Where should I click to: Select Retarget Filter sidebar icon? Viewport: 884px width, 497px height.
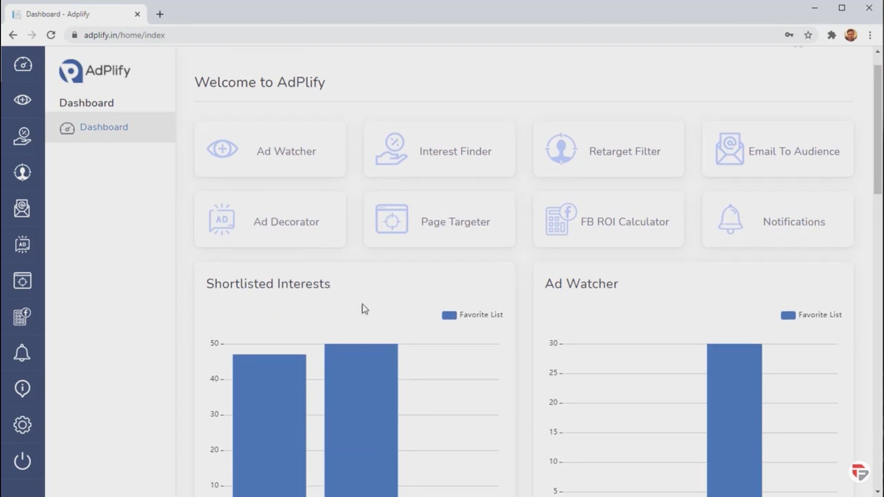(x=22, y=173)
